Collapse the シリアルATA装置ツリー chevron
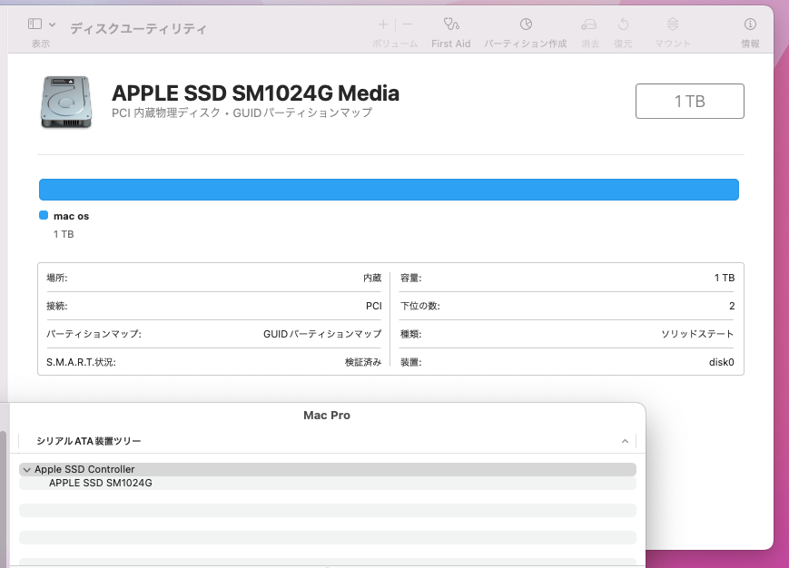 point(625,441)
